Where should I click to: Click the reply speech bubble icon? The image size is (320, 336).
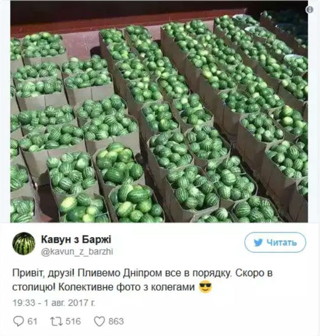pyautogui.click(x=18, y=321)
